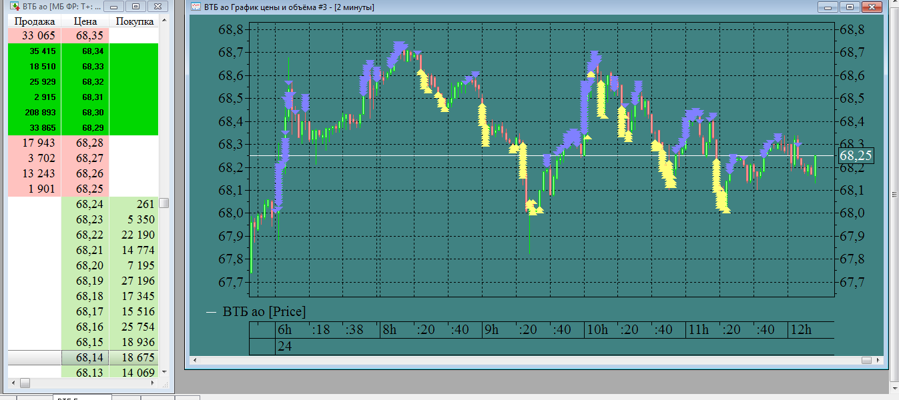The height and width of the screenshot is (400, 899).
Task: Click the chart scrollbar left arrow
Action: (194, 360)
